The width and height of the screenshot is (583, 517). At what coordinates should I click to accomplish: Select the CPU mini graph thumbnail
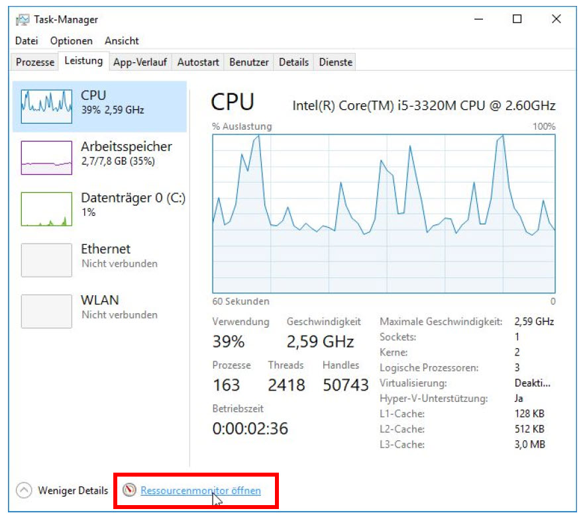[x=46, y=106]
